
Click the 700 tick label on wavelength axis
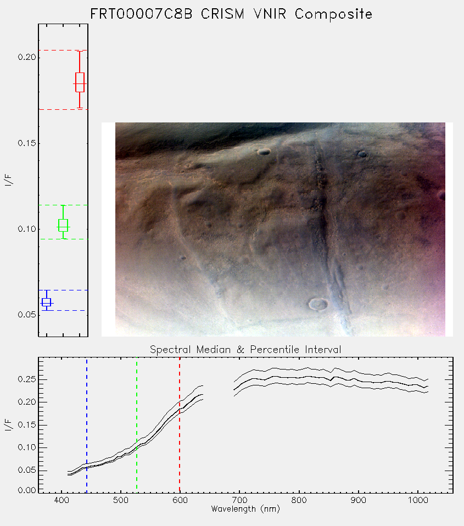[x=239, y=500]
